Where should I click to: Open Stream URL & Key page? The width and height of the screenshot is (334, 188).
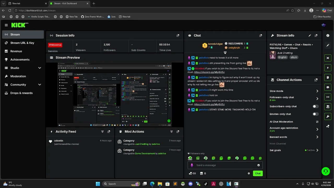(23, 43)
